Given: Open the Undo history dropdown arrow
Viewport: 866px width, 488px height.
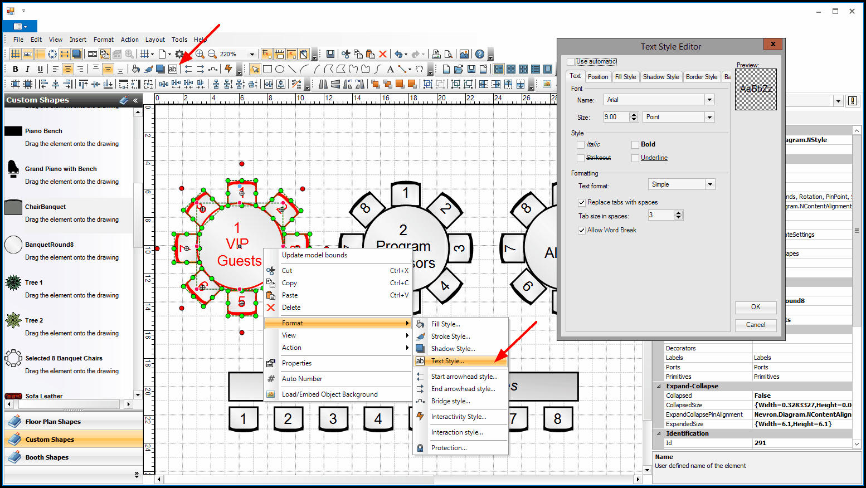Looking at the screenshot, I should point(406,54).
